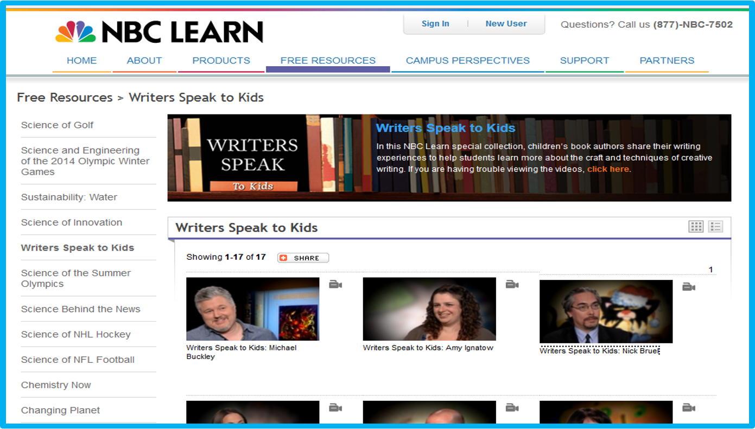755x429 pixels.
Task: Click the 'Showing 1-17 of 17' text
Action: click(x=226, y=257)
